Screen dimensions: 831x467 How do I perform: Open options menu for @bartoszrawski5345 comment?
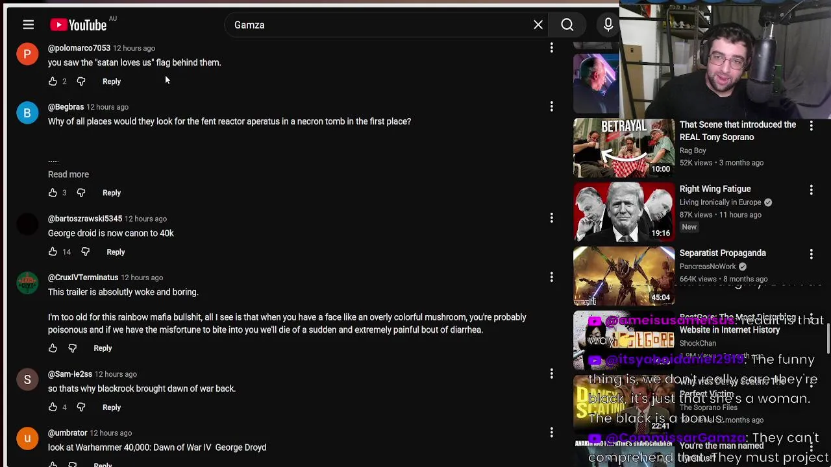tap(552, 218)
